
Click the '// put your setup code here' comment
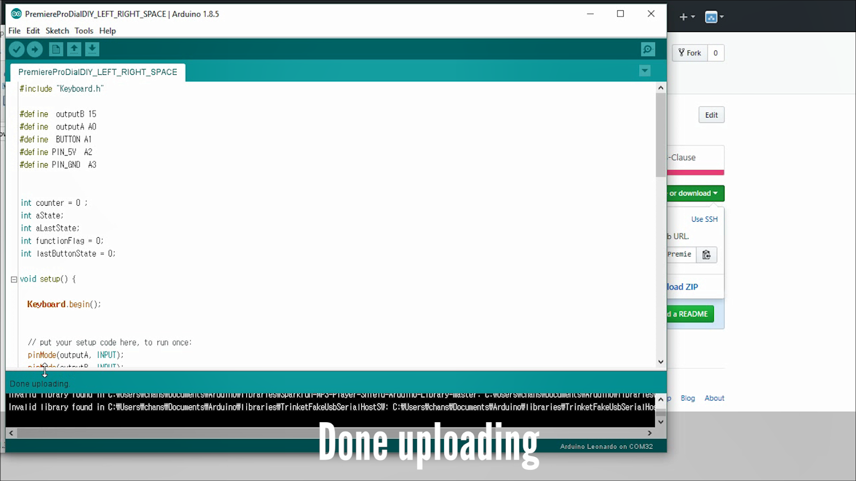click(x=110, y=343)
